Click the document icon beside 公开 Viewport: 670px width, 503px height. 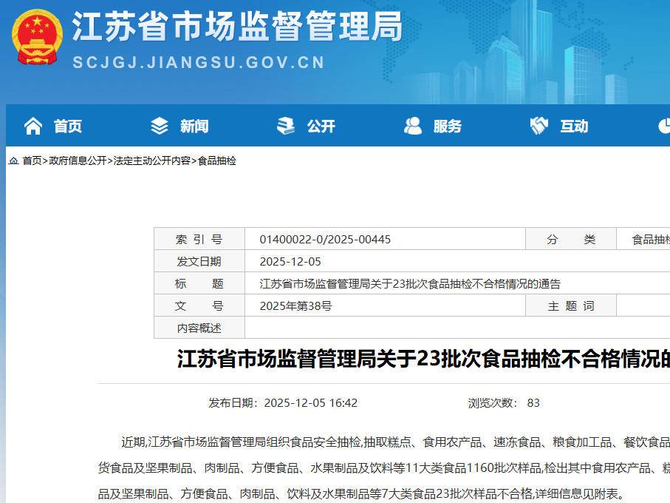click(x=286, y=126)
